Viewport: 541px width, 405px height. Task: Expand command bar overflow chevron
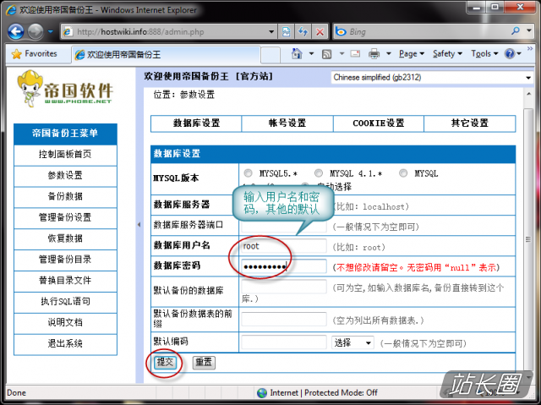tap(530, 49)
